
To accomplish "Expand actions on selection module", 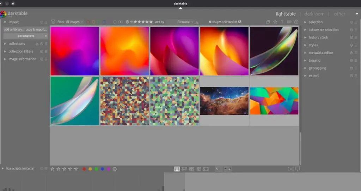I will pyautogui.click(x=305, y=30).
